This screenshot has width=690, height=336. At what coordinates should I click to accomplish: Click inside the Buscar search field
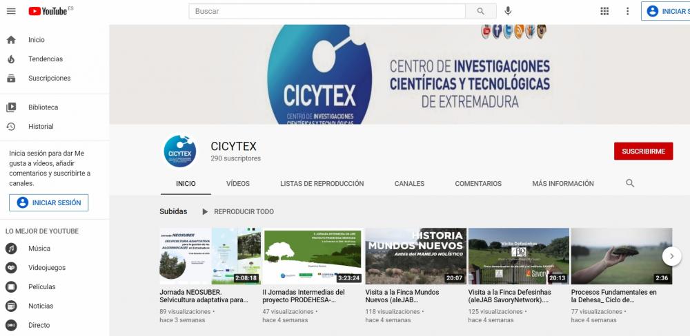click(327, 12)
